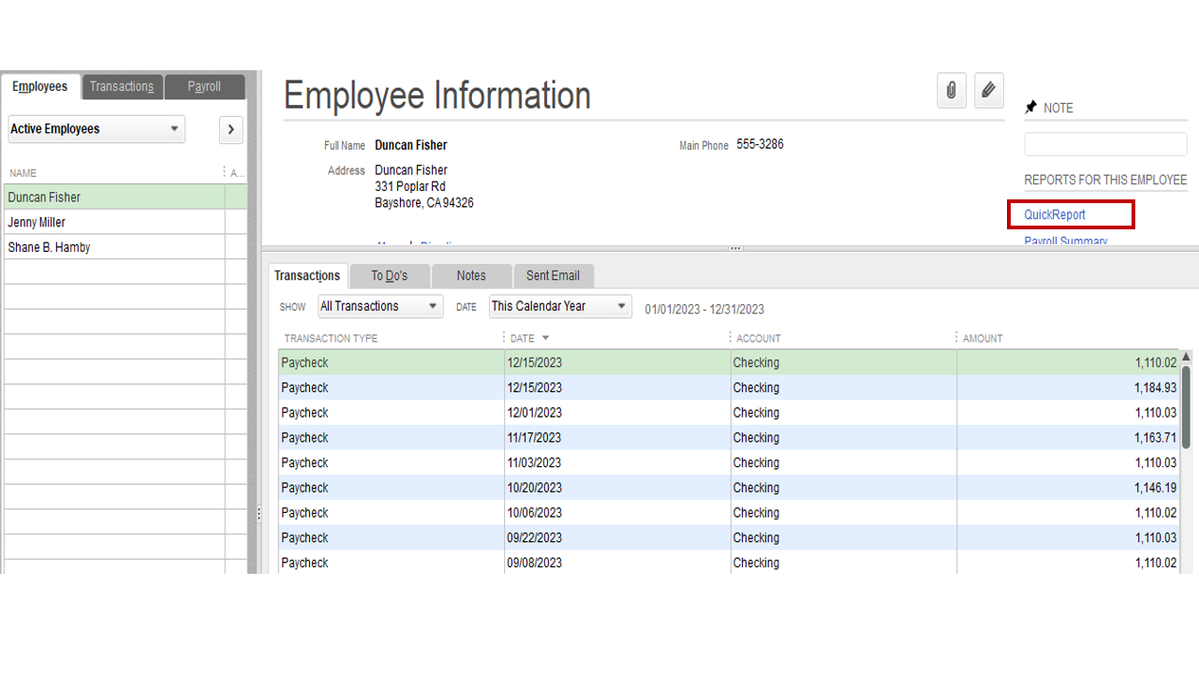Advance employee list with right arrow icon
Screen dimensions: 1199x674
coord(230,129)
